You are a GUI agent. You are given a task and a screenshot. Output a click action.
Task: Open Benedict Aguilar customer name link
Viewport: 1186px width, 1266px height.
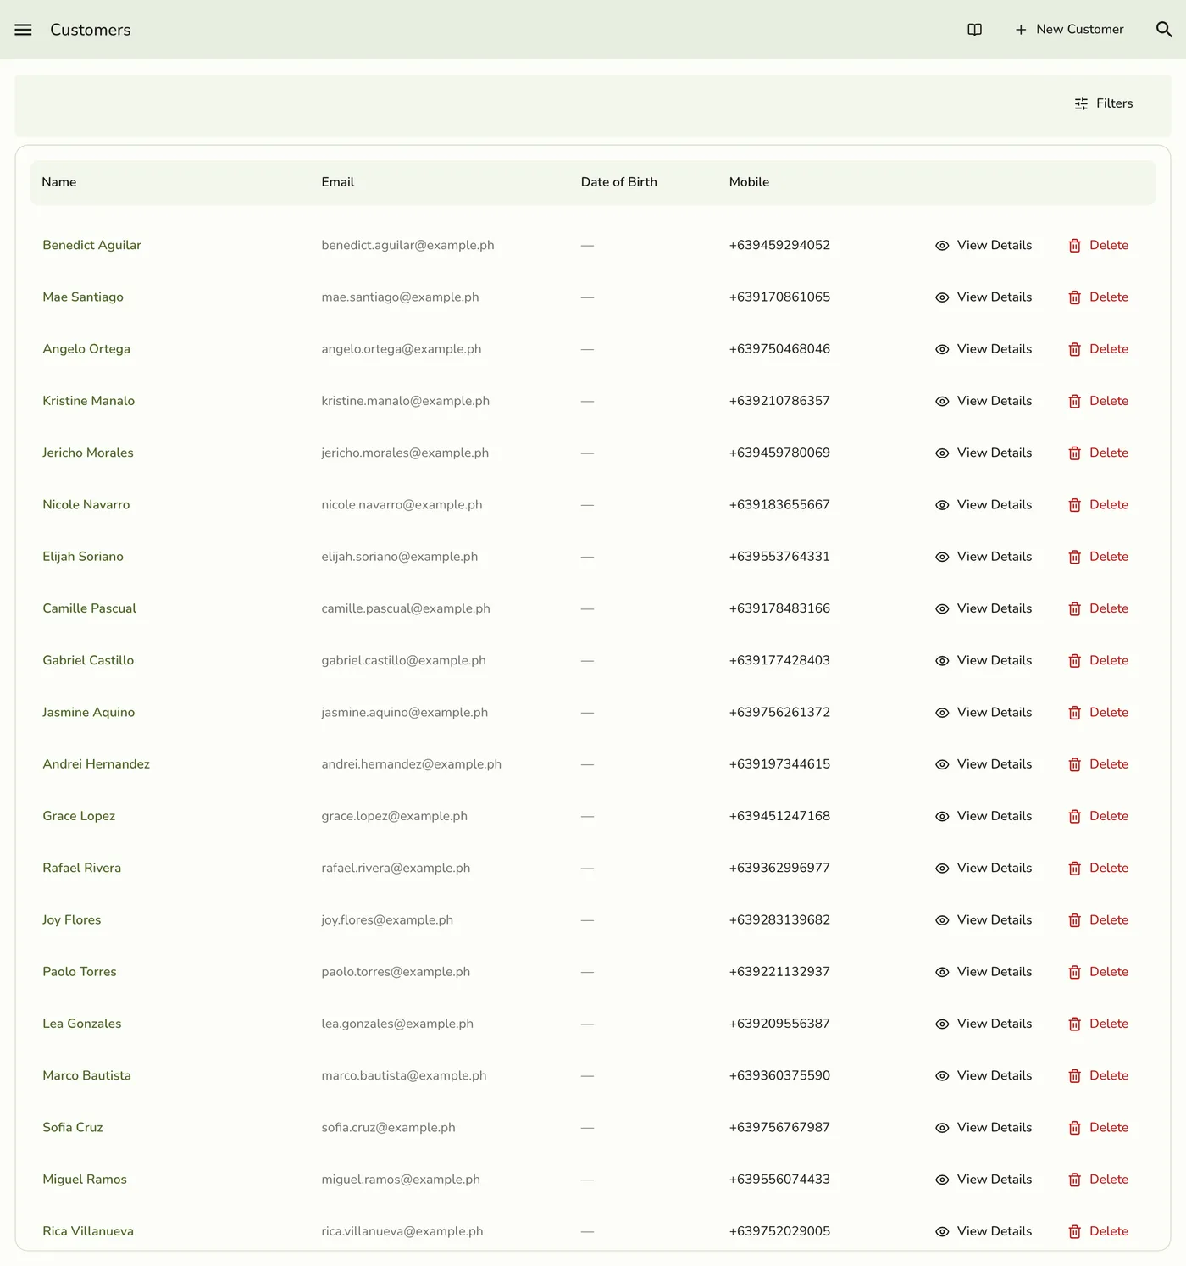point(91,245)
